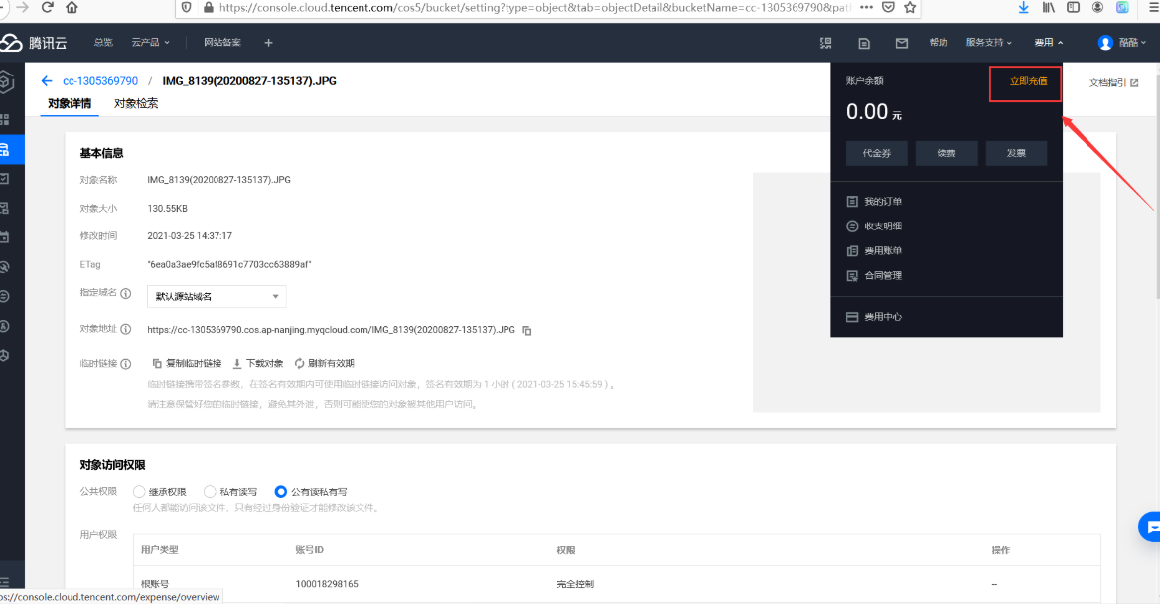Click info icon next to 指定域名
The image size is (1160, 604).
pyautogui.click(x=126, y=294)
